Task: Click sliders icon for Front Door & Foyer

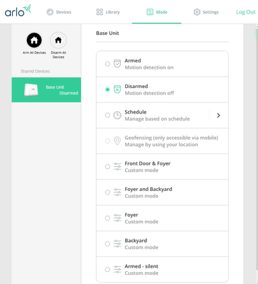Action: 117,167
